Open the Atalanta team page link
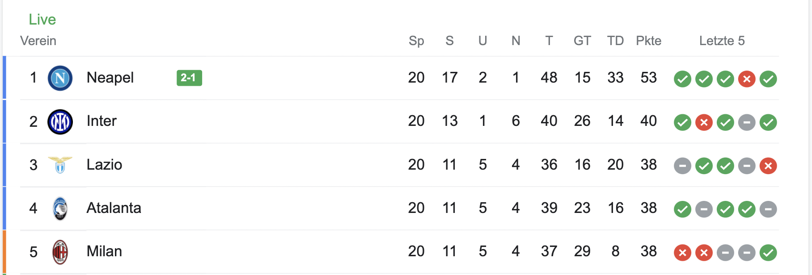Viewport: 812px width, 275px height. pyautogui.click(x=114, y=208)
